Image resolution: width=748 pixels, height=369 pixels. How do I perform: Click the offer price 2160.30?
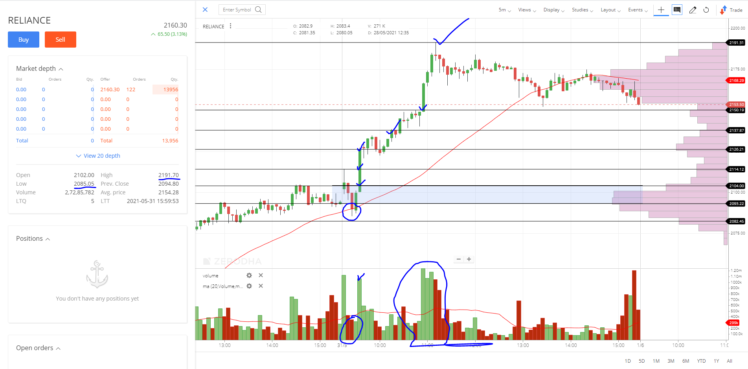[110, 89]
